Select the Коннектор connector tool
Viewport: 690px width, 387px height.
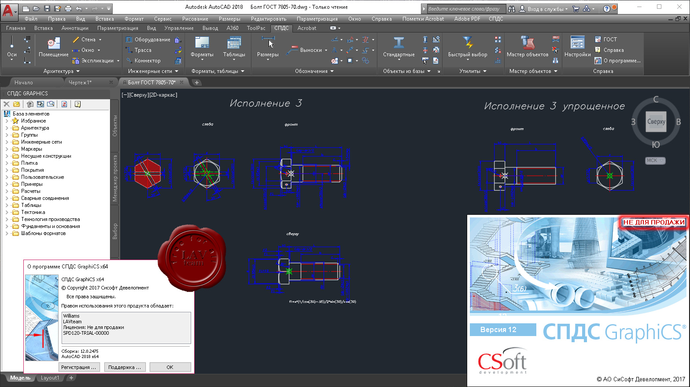143,61
